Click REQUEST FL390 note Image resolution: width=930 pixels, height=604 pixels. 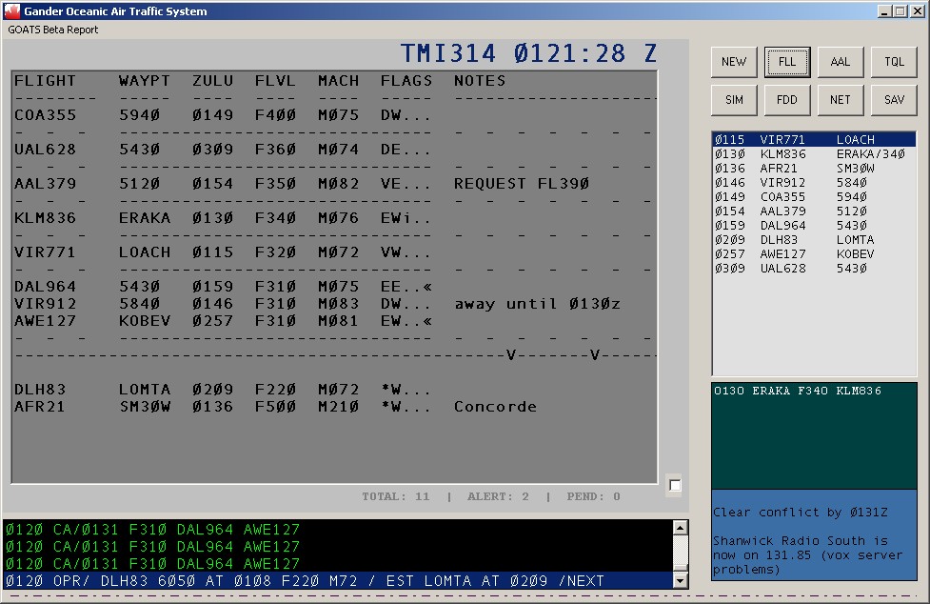522,184
